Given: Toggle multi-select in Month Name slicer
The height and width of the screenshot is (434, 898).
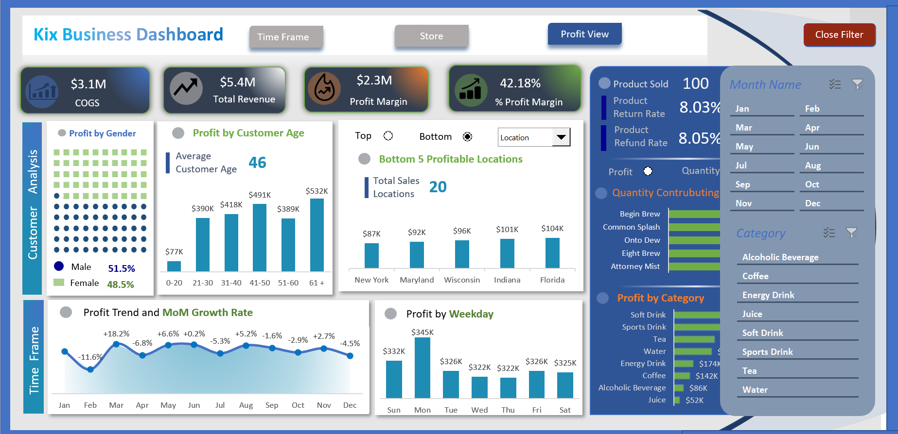Looking at the screenshot, I should (835, 84).
